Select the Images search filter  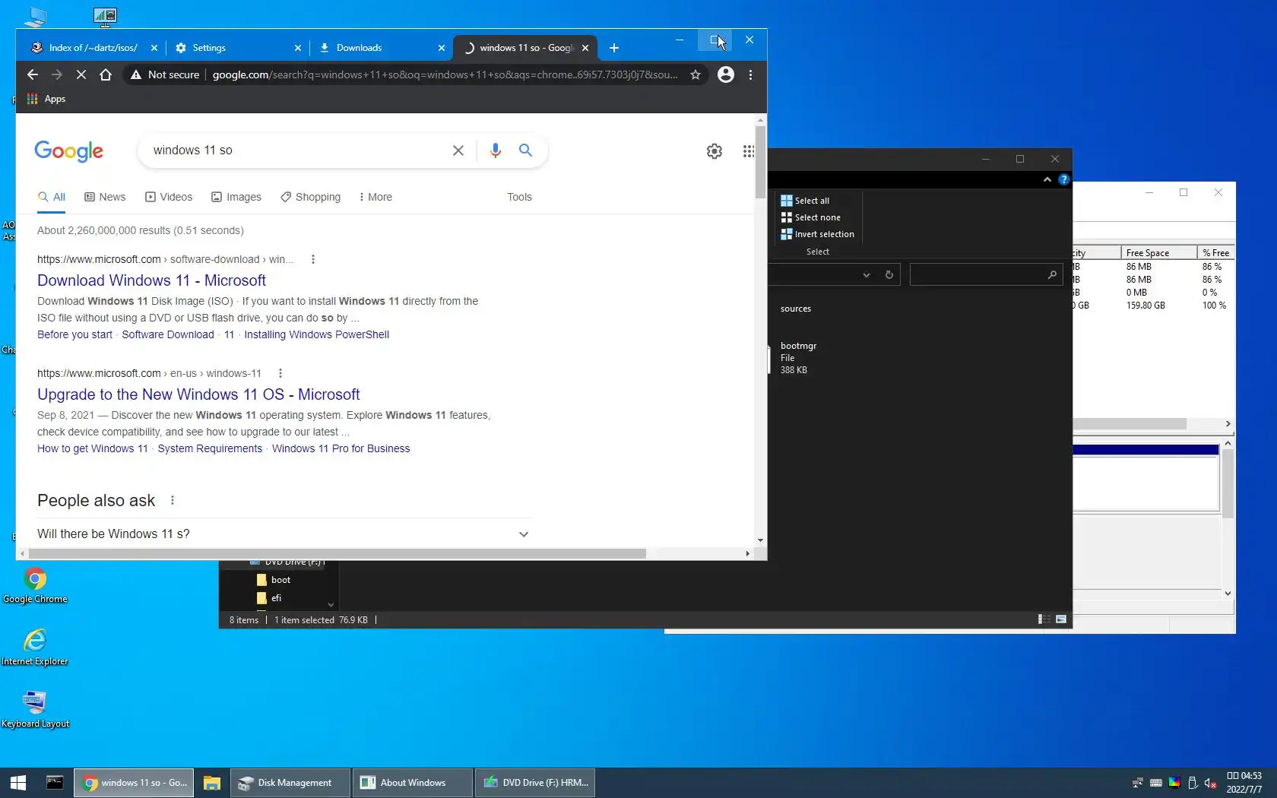pos(236,197)
